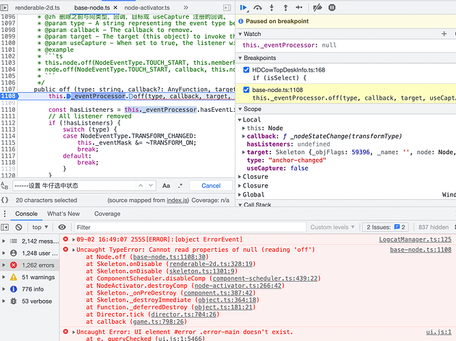Screen dimensions: 456x341
Task: Open the base-node.ts source tab
Action: click(92, 8)
